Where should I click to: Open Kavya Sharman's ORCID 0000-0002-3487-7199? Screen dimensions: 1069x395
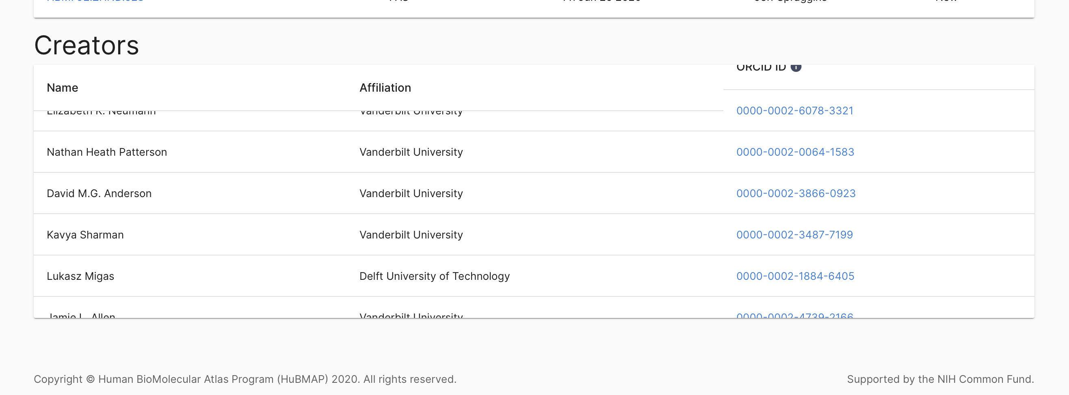pos(794,234)
